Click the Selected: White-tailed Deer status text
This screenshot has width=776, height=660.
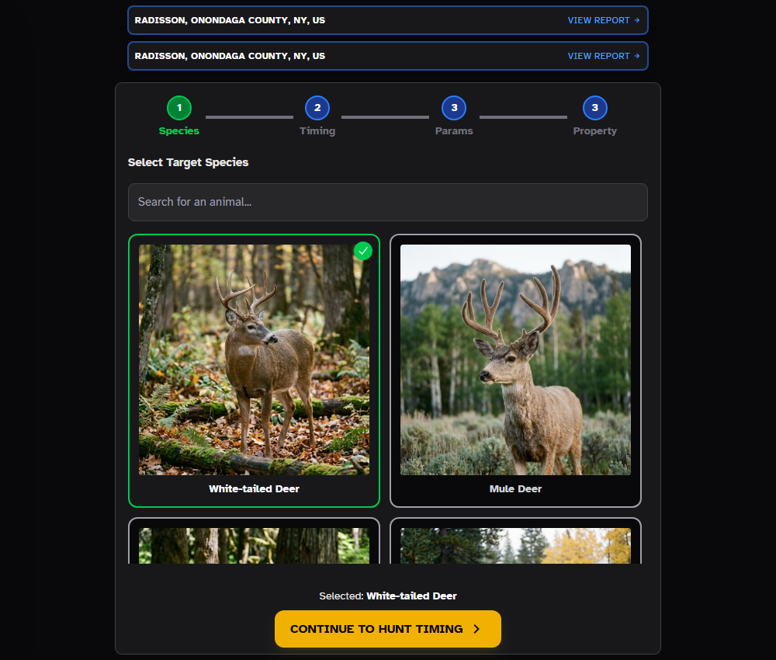coord(387,596)
